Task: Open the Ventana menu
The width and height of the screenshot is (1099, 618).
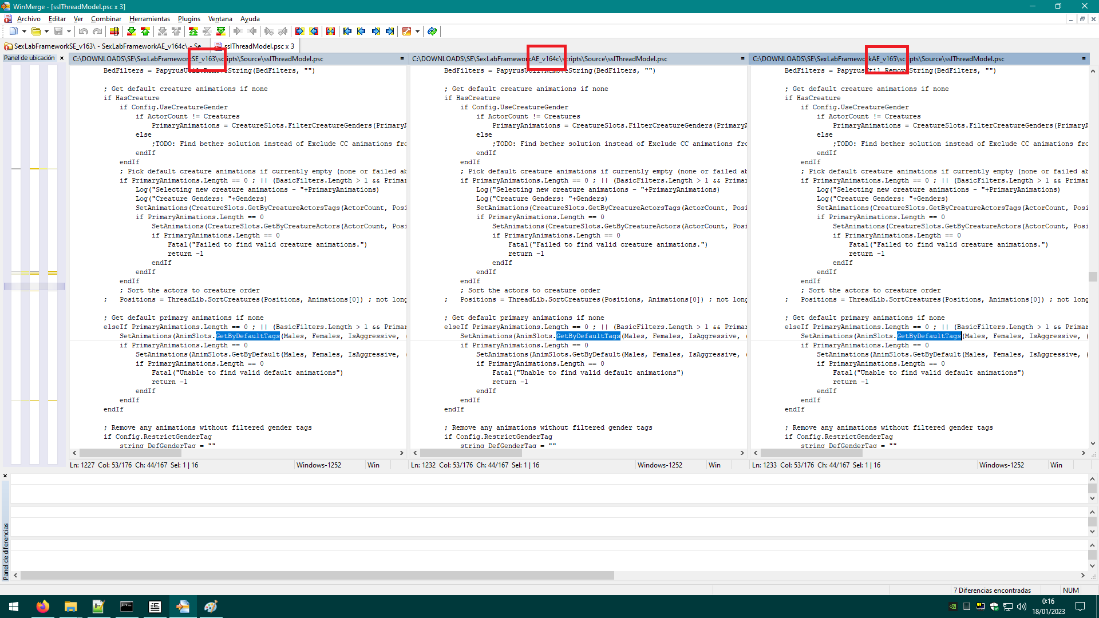Action: pos(220,19)
